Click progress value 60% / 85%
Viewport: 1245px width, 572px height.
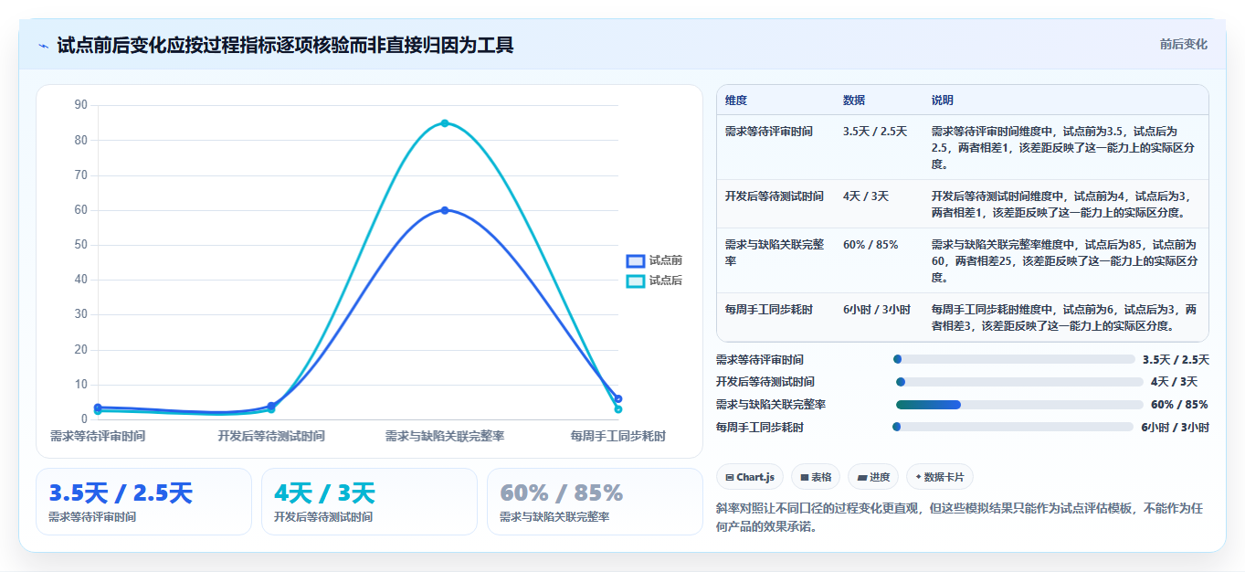point(1179,405)
